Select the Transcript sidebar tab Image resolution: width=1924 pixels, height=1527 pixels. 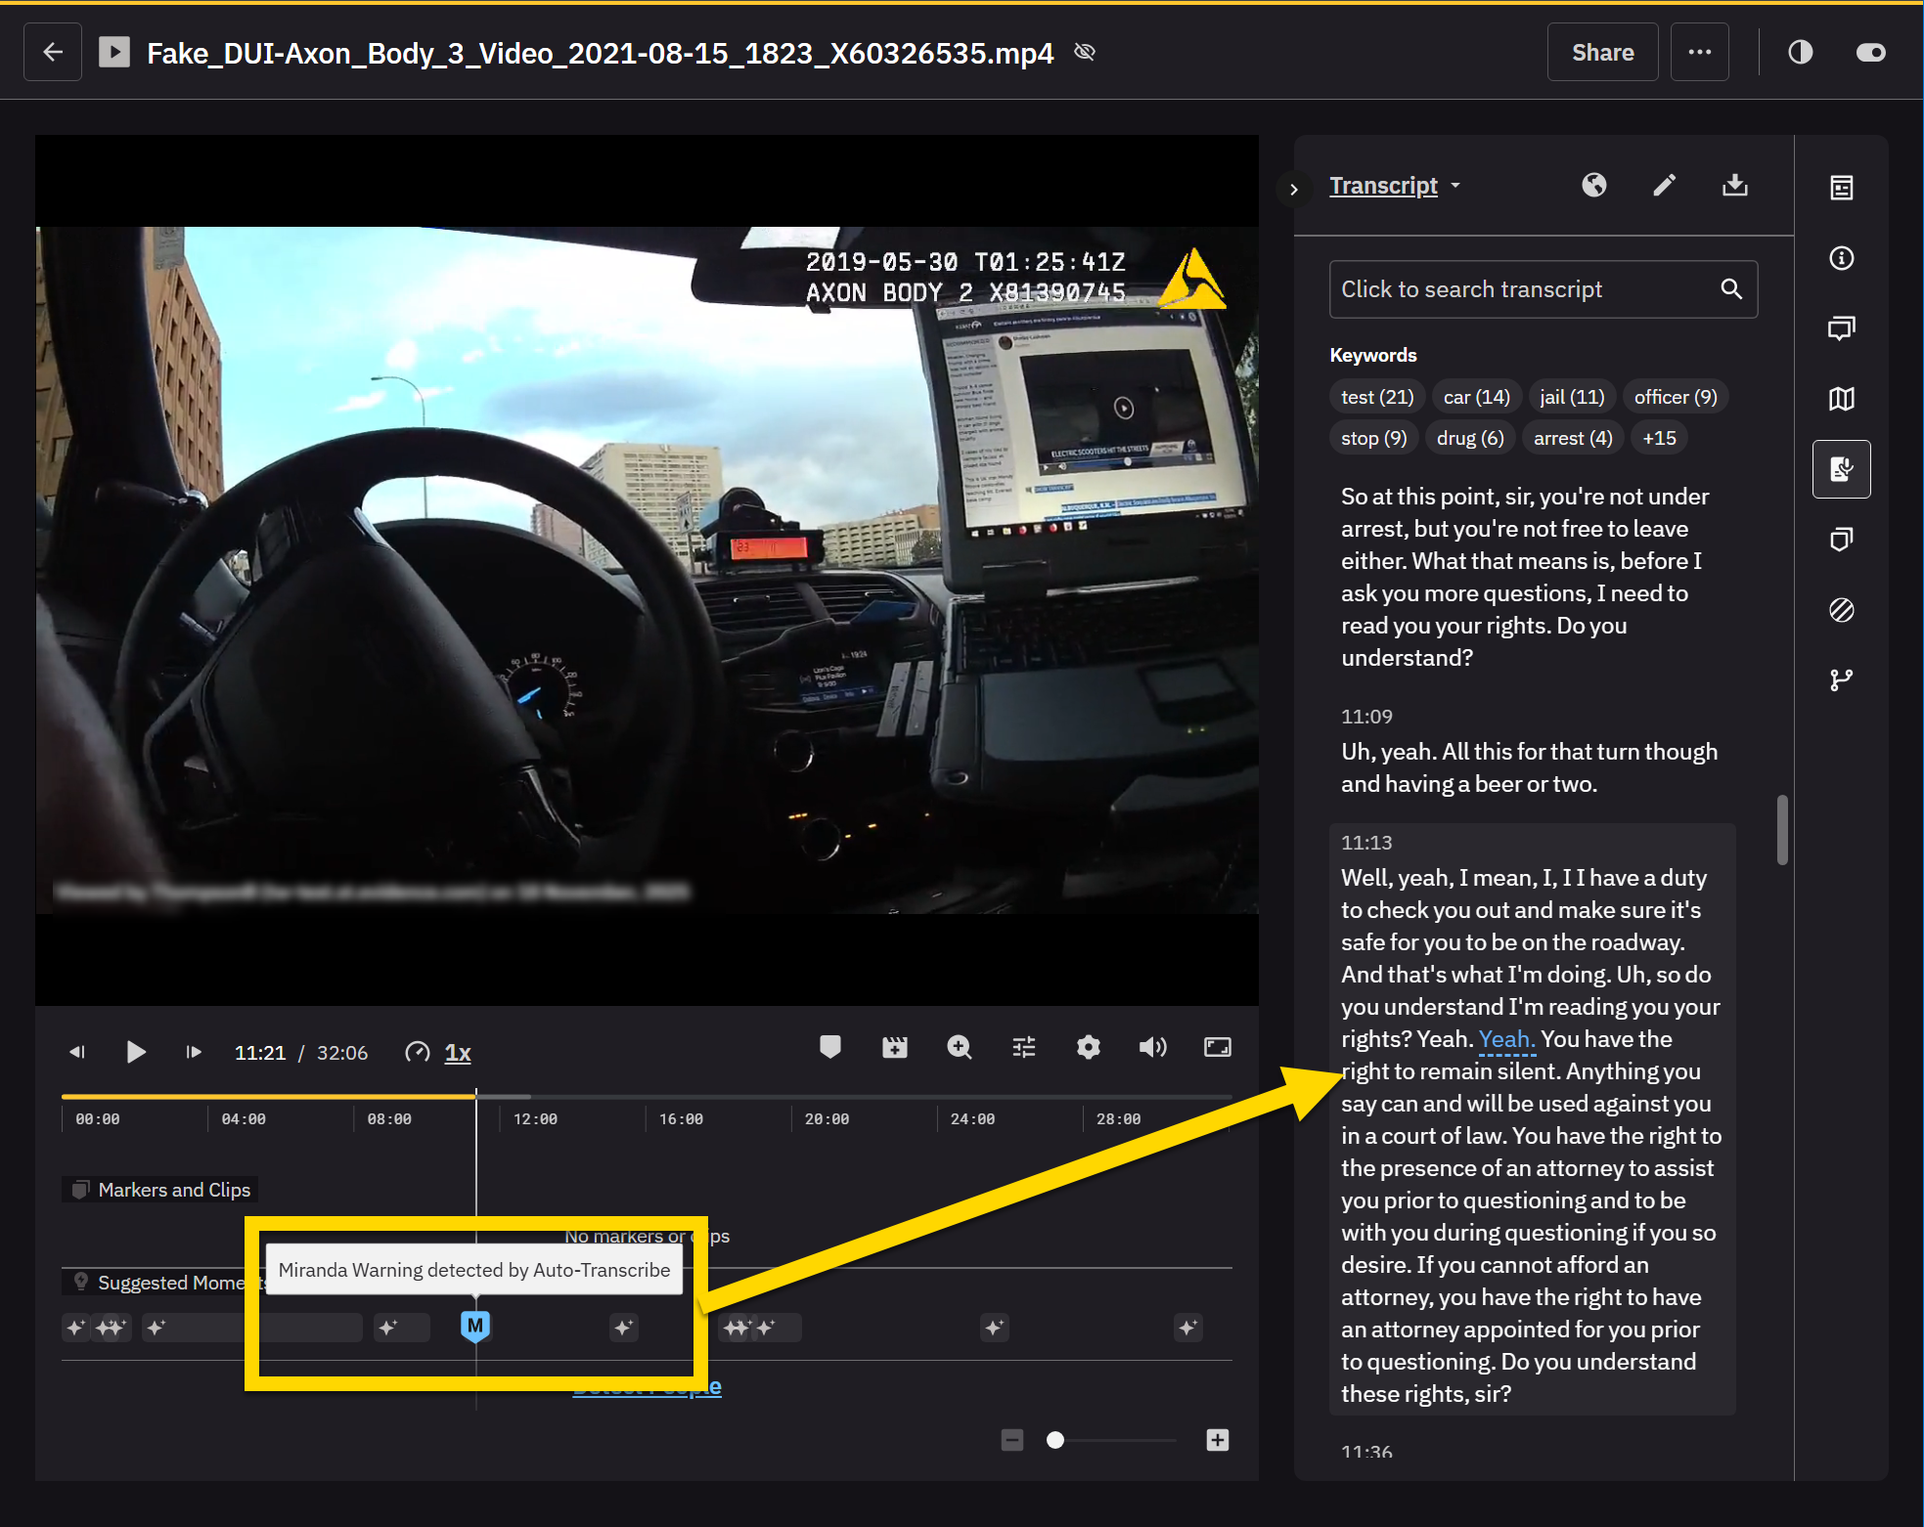pyautogui.click(x=1842, y=468)
